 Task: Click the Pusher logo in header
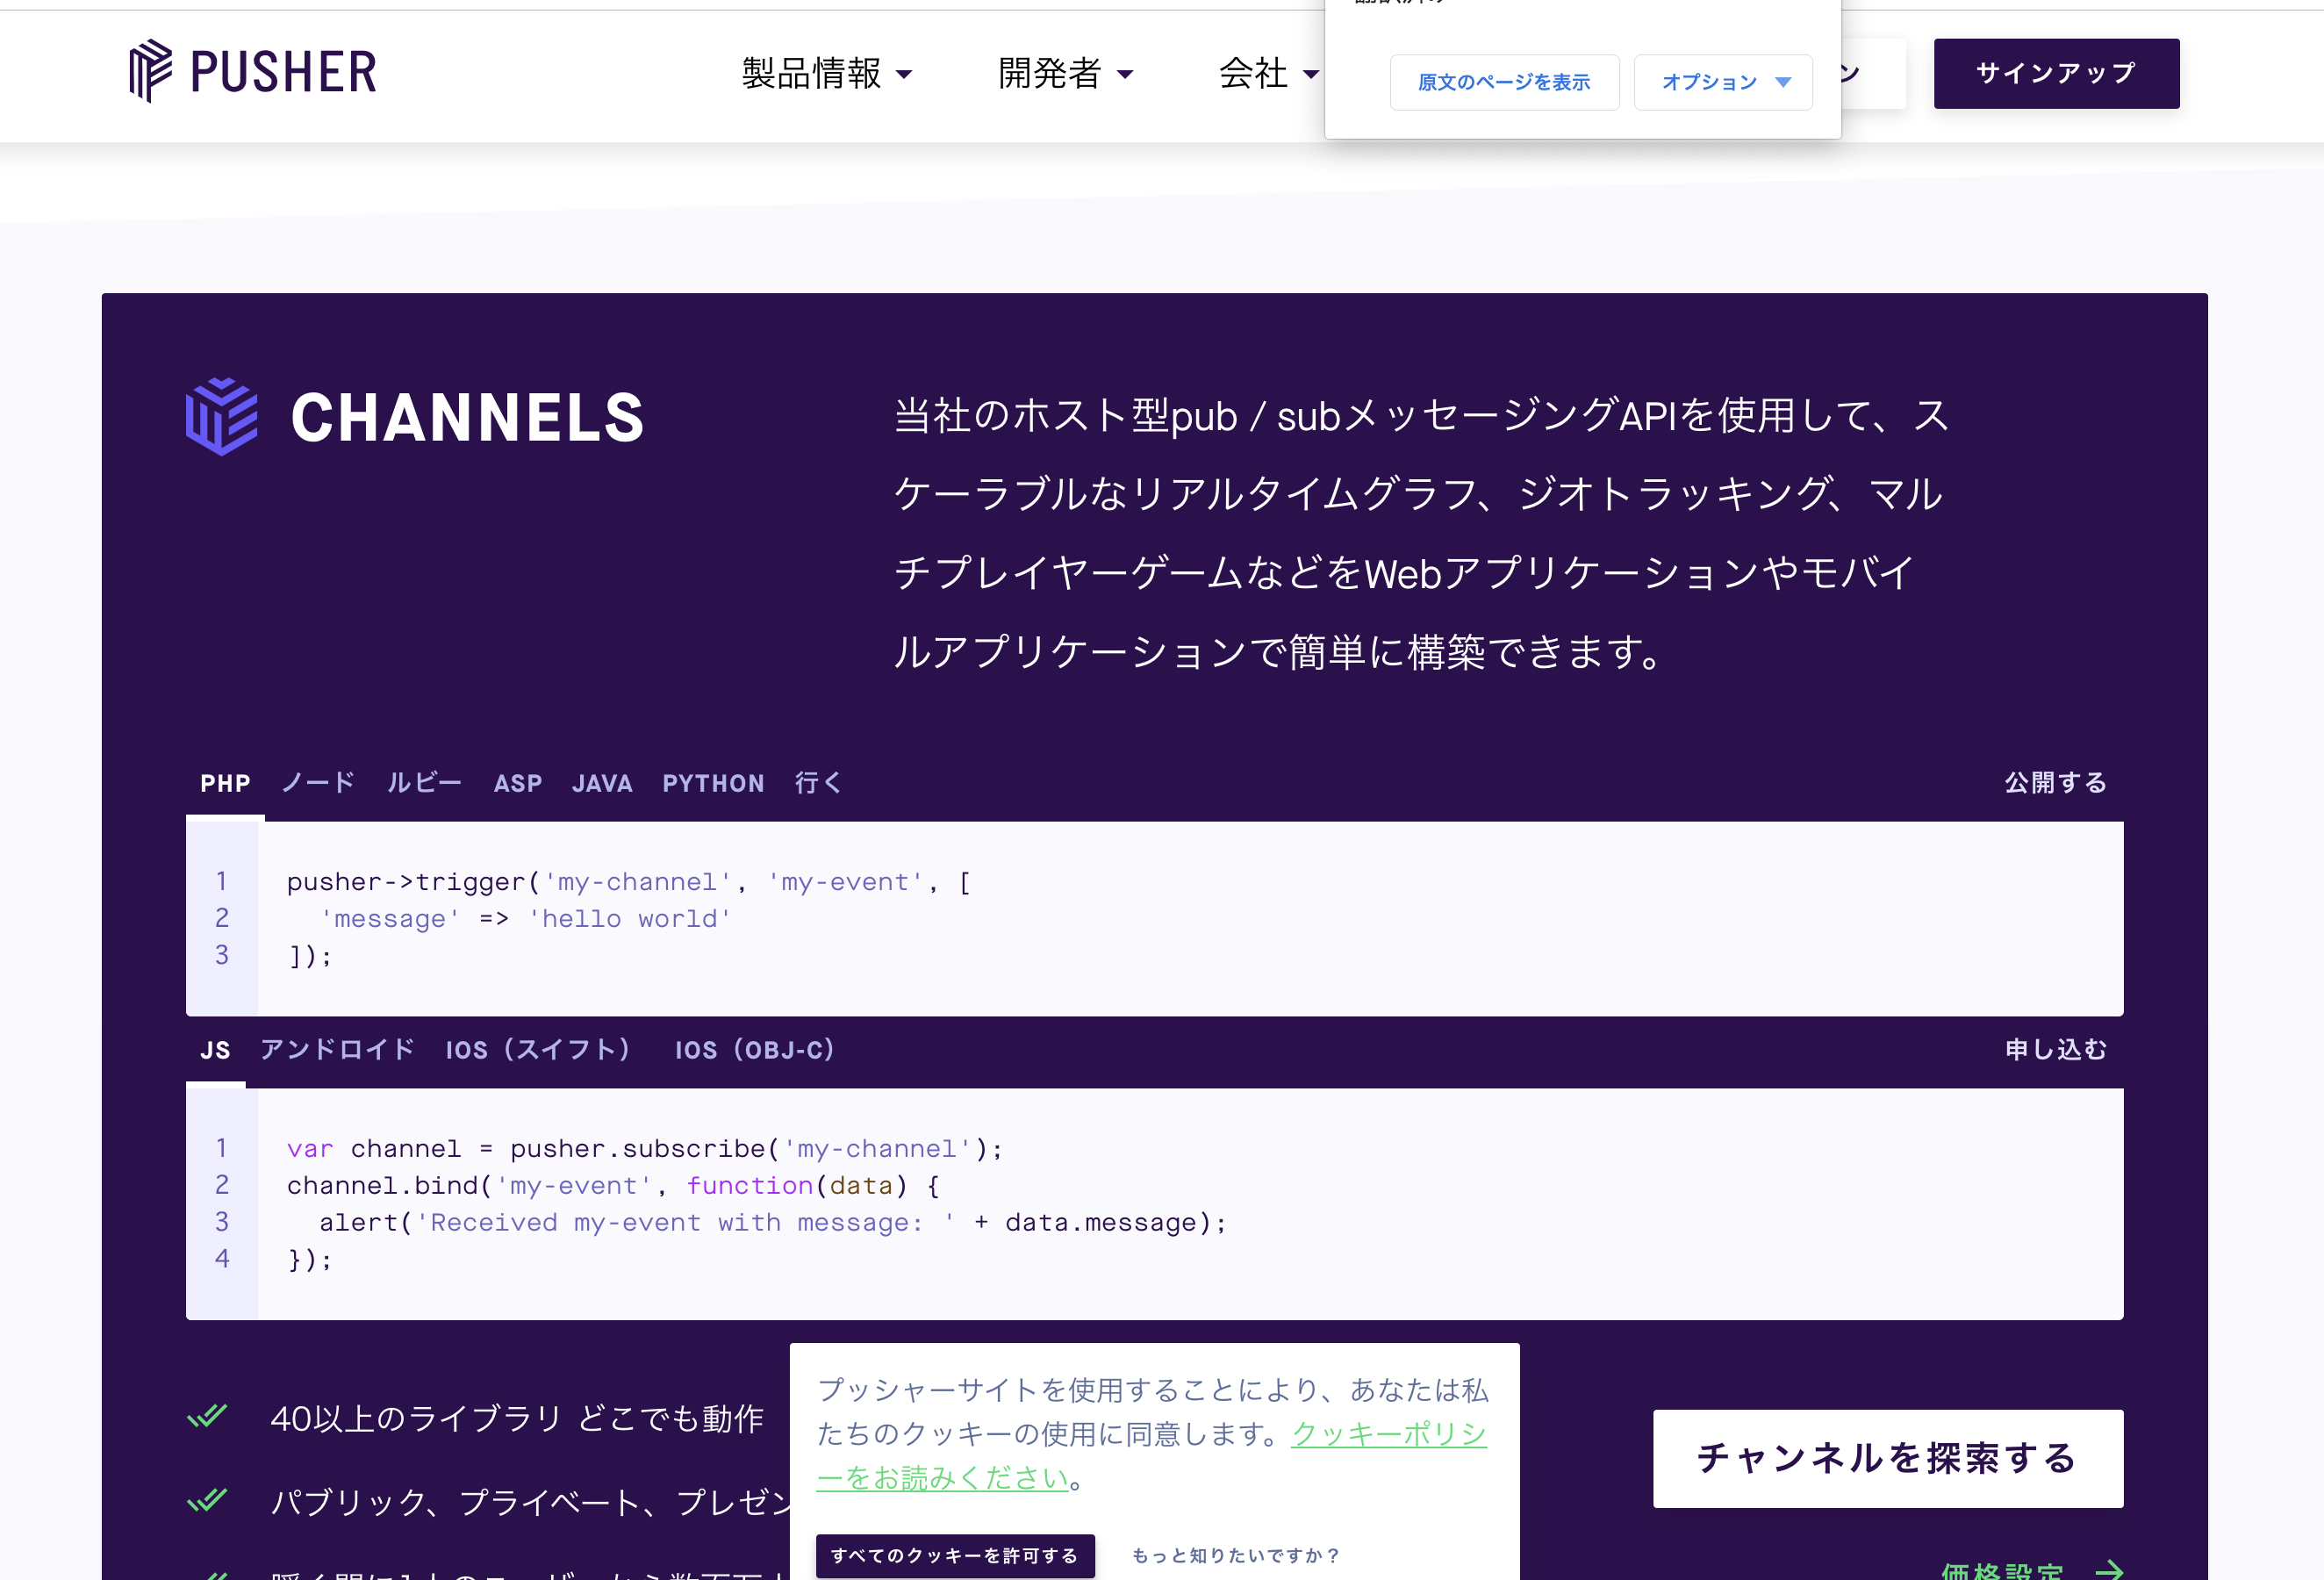point(253,72)
